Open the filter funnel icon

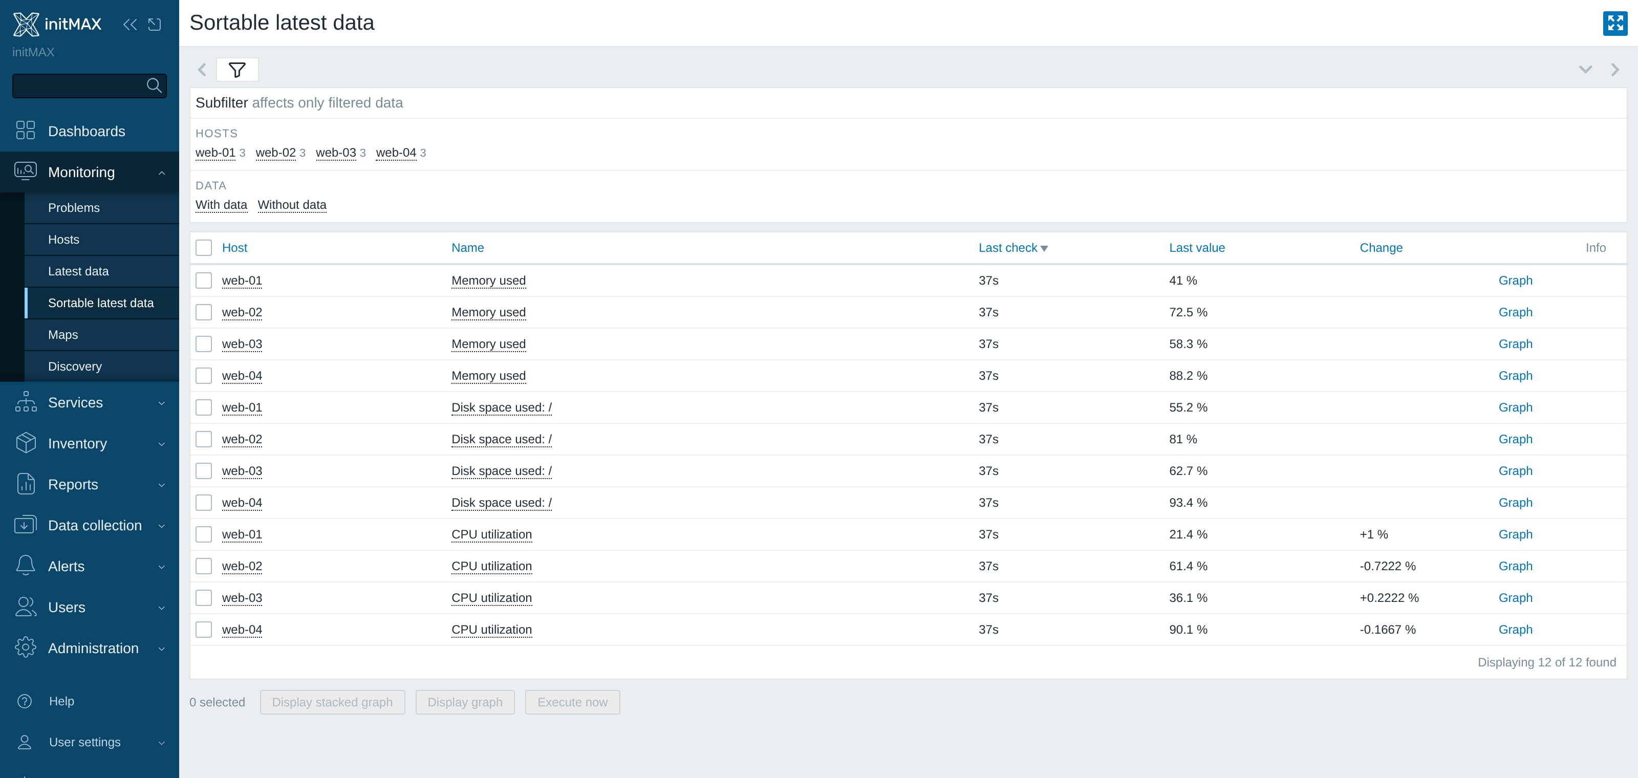click(x=237, y=70)
